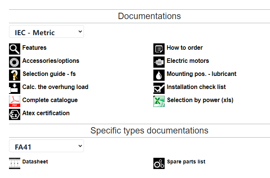Open the Complete catalogue link
The height and width of the screenshot is (178, 270).
pos(50,100)
